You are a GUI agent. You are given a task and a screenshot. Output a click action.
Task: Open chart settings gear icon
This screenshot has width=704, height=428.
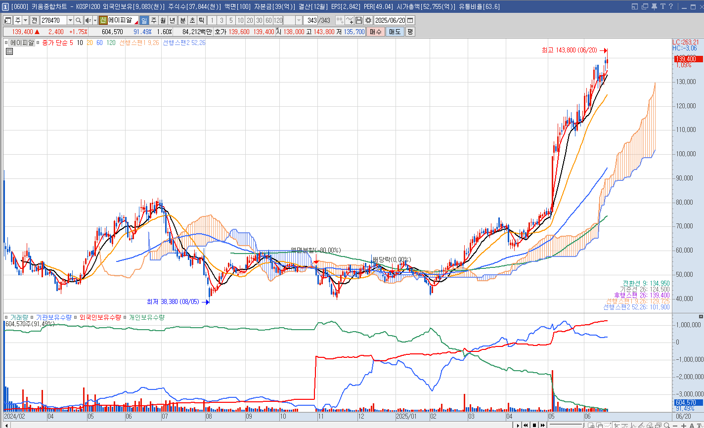(x=368, y=20)
